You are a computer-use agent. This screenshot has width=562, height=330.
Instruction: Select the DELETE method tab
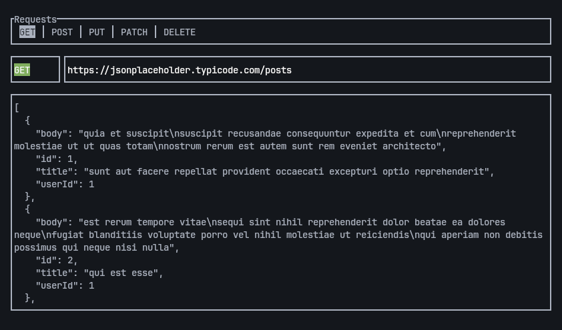click(180, 32)
